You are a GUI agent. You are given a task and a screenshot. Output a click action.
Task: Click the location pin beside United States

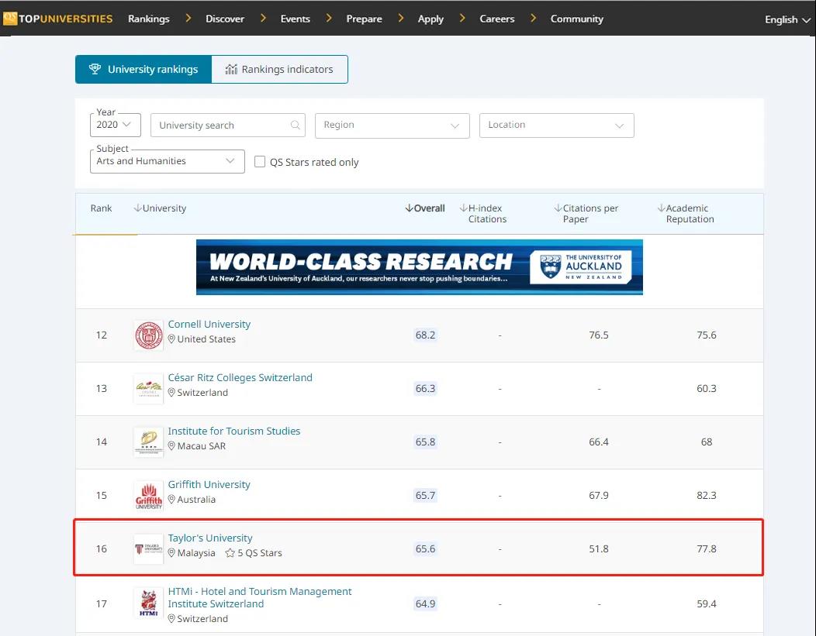tap(171, 339)
